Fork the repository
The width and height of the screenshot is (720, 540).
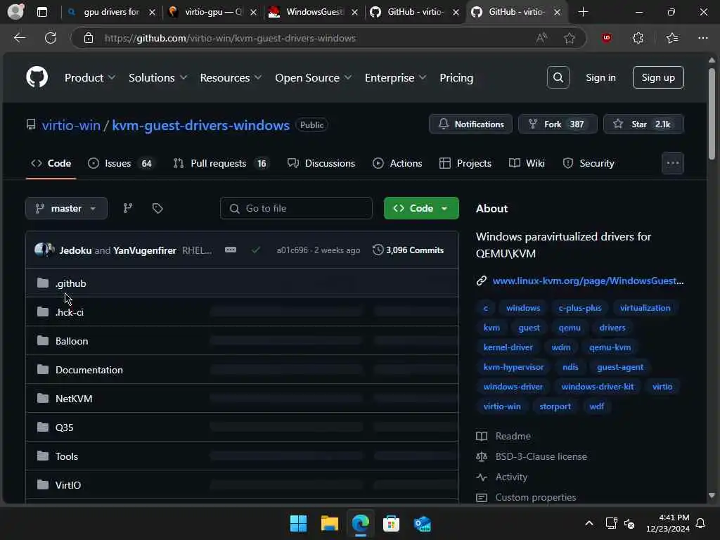point(558,124)
